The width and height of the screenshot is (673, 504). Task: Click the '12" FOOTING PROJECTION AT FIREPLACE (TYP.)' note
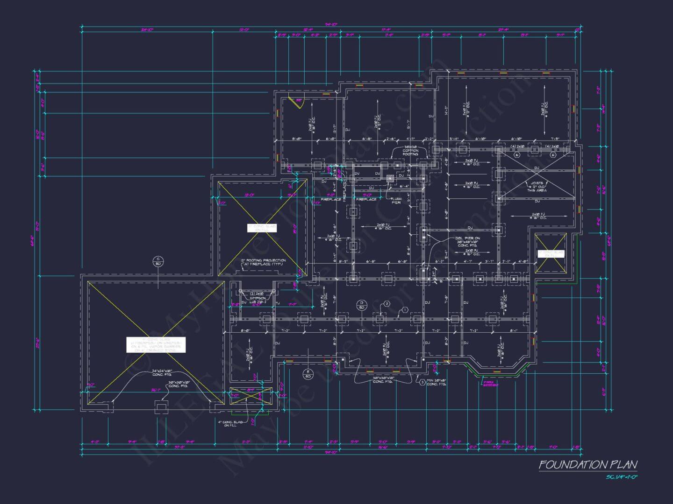point(263,262)
